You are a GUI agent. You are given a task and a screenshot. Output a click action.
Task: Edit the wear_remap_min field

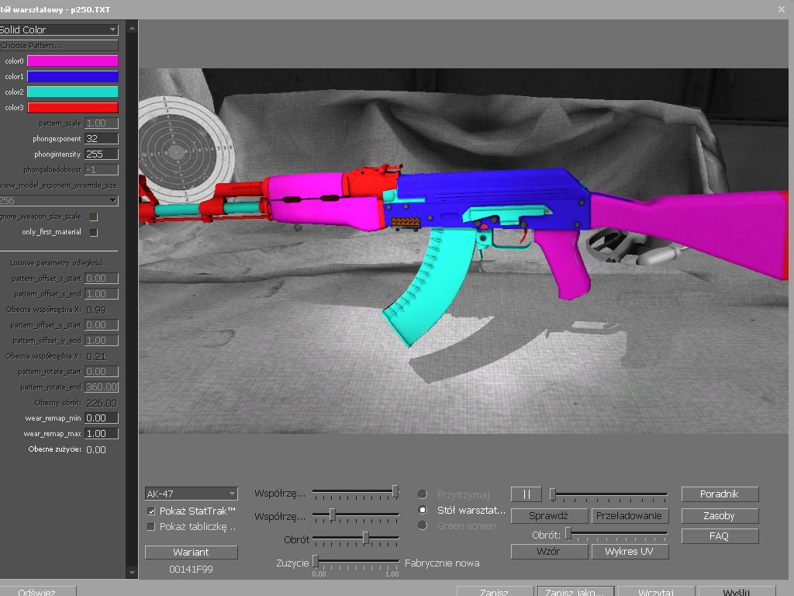(102, 418)
